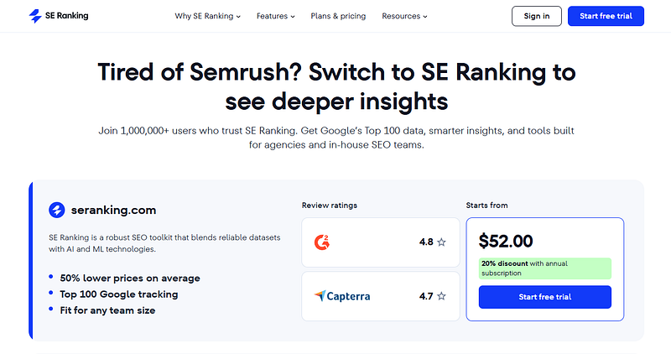The height and width of the screenshot is (354, 671).
Task: Click the Capterra arrow logo
Action: click(x=320, y=296)
